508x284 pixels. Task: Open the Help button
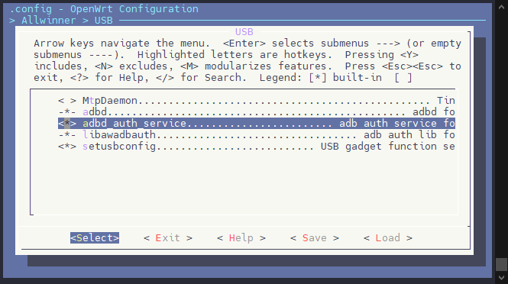click(241, 238)
